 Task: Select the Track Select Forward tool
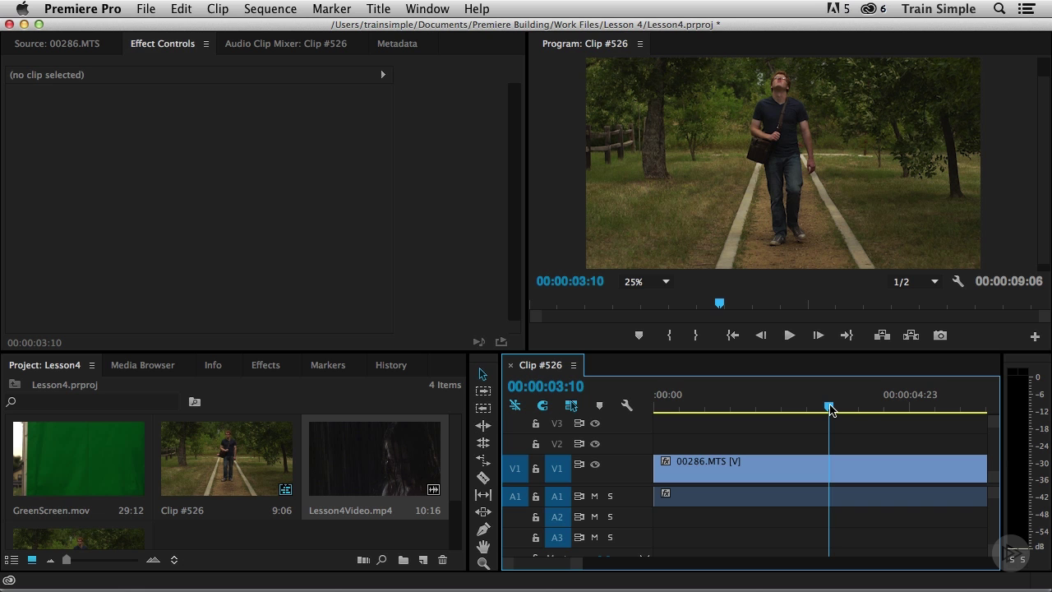[483, 391]
